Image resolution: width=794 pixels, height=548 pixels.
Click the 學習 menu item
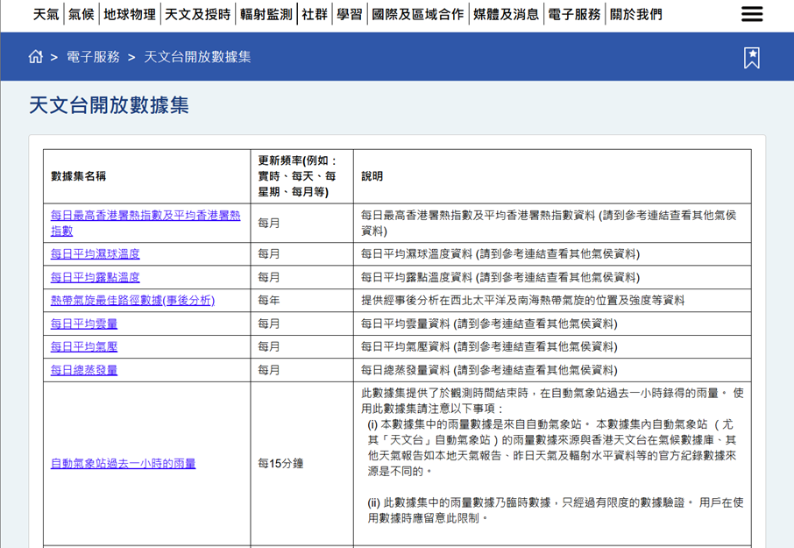pyautogui.click(x=349, y=15)
